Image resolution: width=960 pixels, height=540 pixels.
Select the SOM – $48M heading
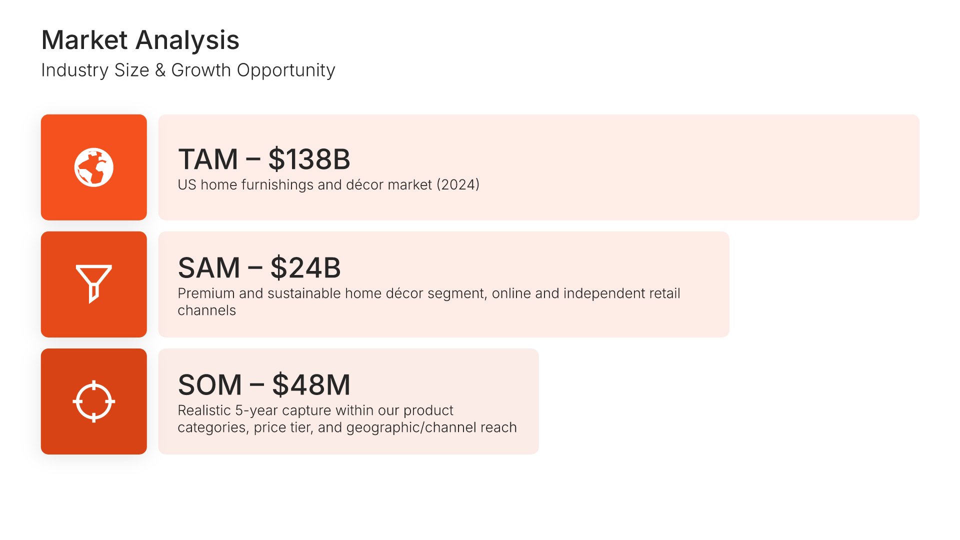click(x=264, y=384)
